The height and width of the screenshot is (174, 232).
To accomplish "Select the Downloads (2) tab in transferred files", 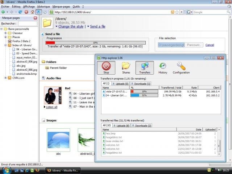I will pyautogui.click(x=141, y=126).
